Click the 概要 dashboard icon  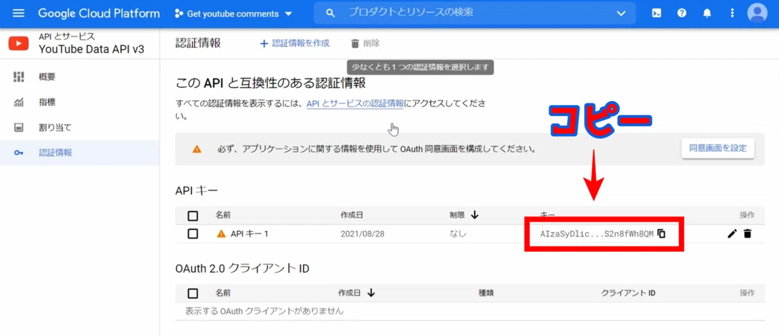pos(19,77)
